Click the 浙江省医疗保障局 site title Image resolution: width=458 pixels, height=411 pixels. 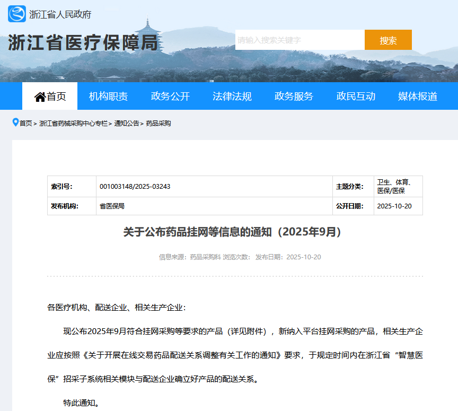pos(83,43)
